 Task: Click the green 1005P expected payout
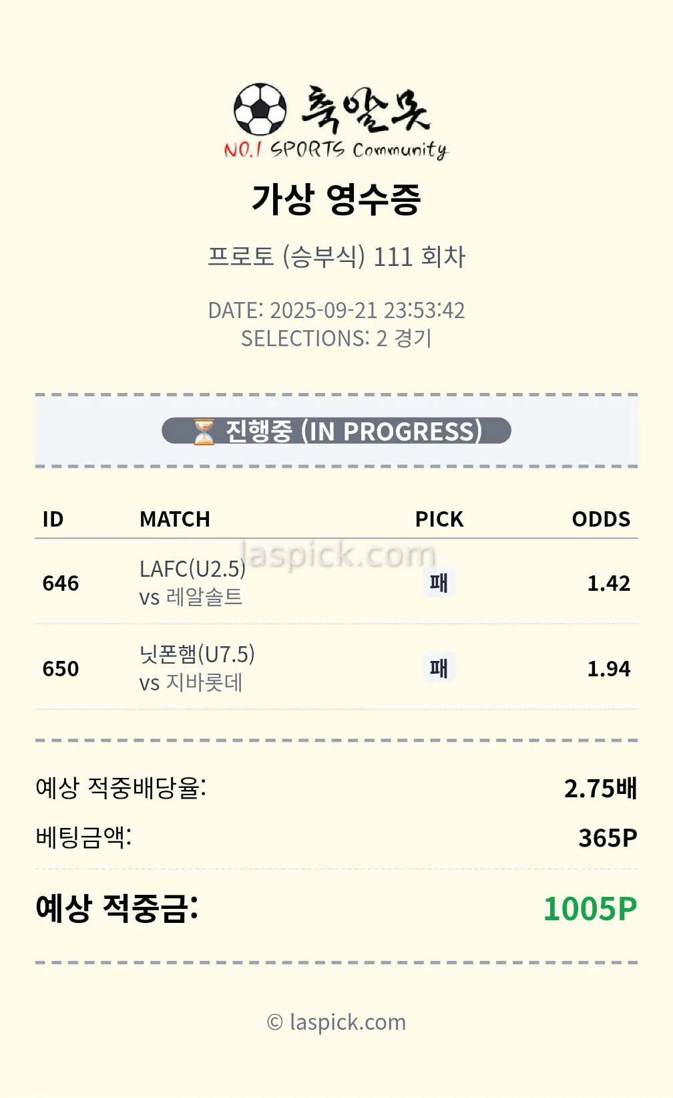click(590, 909)
